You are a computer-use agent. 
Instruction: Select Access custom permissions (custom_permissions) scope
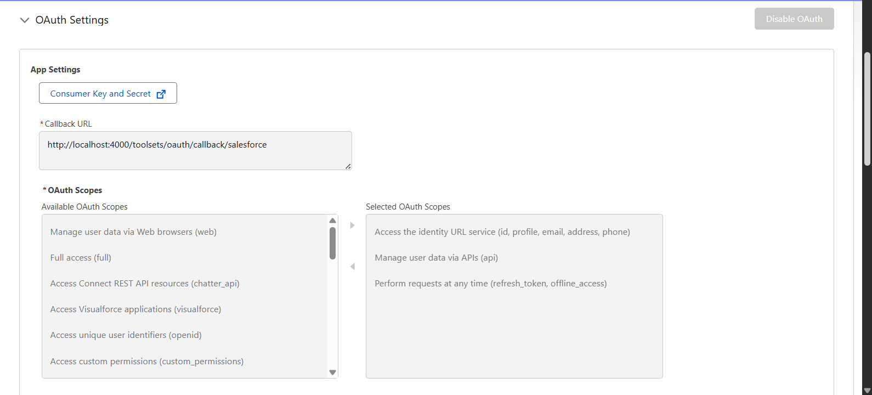tap(147, 362)
